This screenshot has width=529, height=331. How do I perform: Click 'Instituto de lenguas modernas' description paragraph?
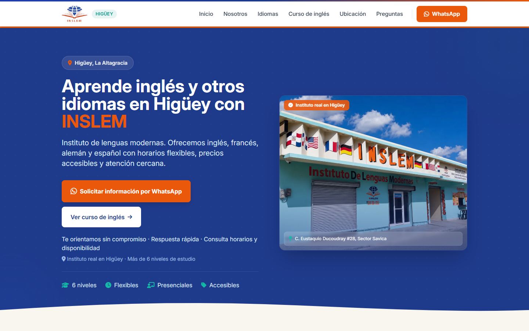pyautogui.click(x=160, y=153)
